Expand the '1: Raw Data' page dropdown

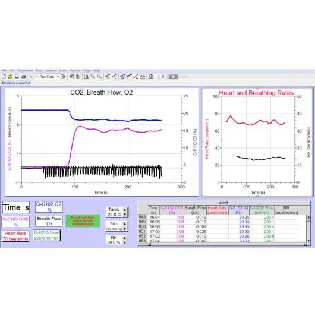point(58,77)
